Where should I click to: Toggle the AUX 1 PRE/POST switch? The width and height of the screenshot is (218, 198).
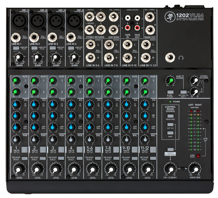tap(170, 92)
